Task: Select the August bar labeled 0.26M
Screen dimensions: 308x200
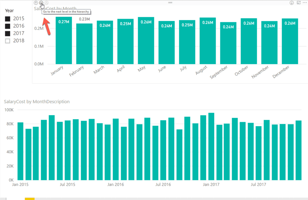Action: pos(207,40)
